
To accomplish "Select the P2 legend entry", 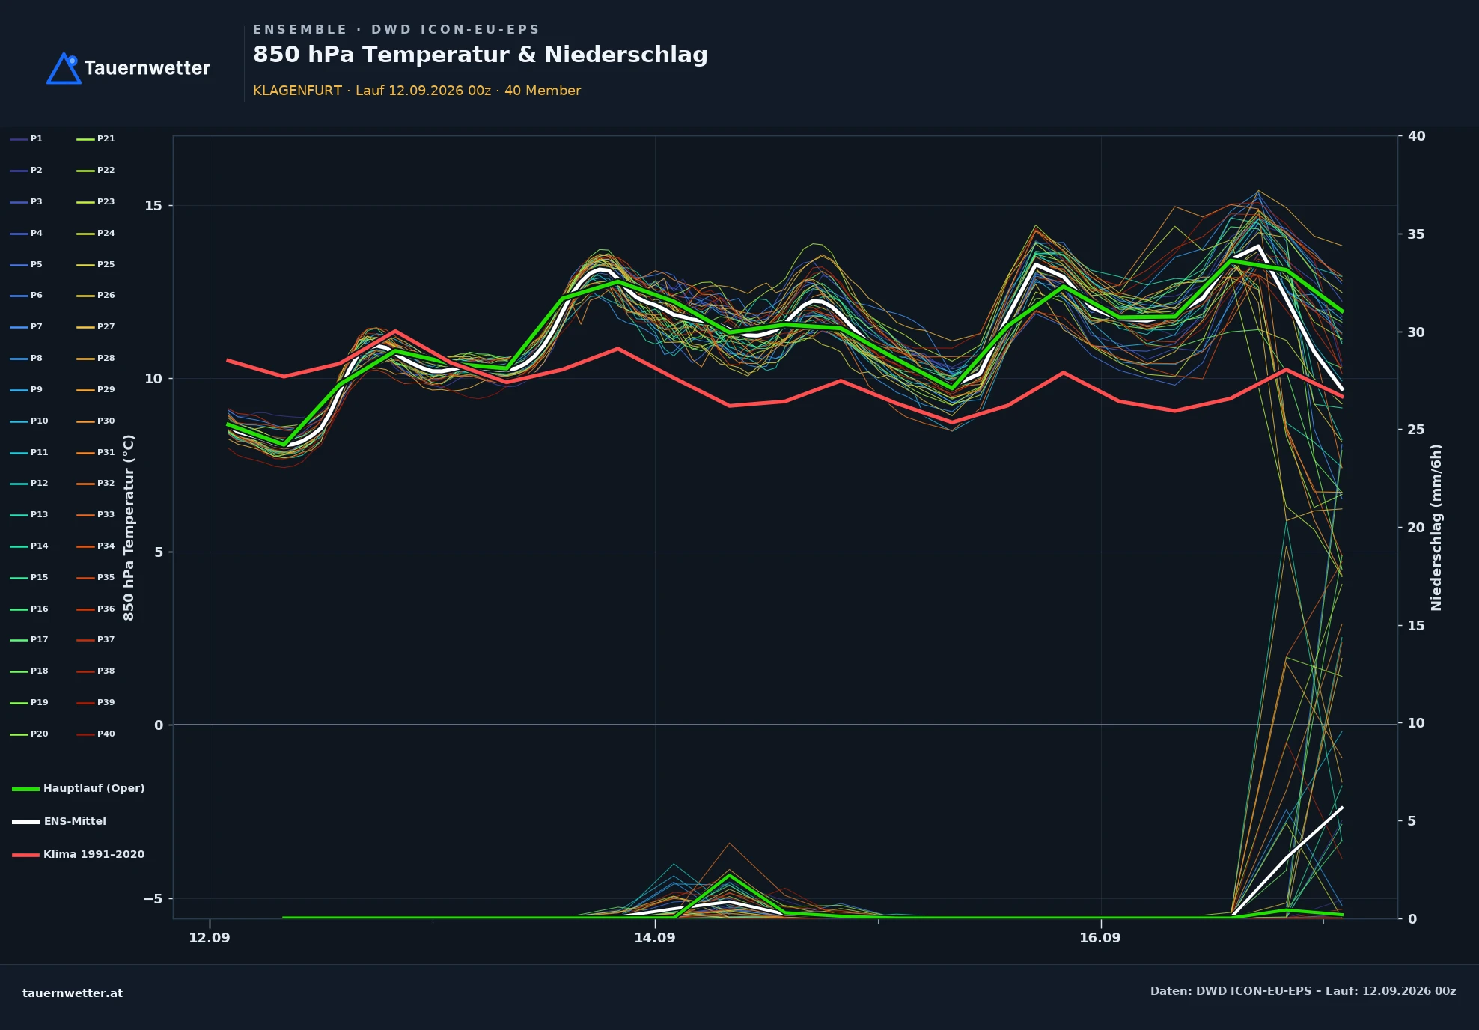I will coord(27,171).
